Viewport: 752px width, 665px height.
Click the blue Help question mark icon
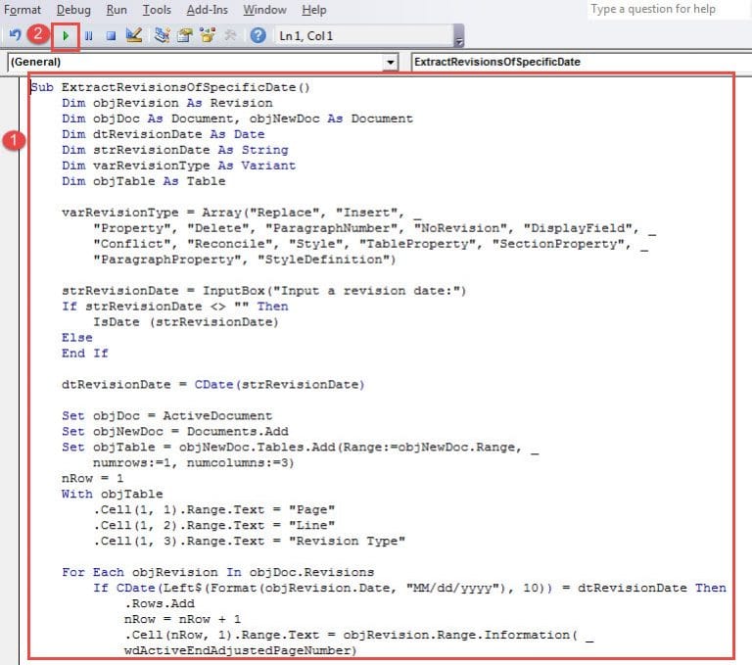[258, 36]
